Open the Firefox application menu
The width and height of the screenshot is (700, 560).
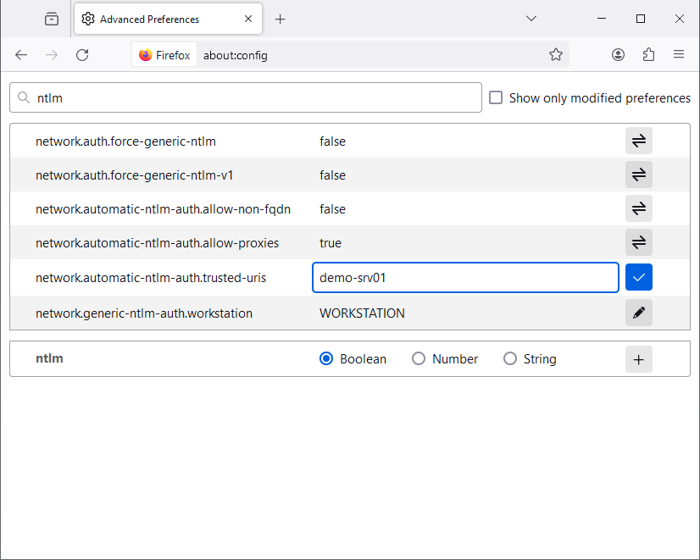679,55
